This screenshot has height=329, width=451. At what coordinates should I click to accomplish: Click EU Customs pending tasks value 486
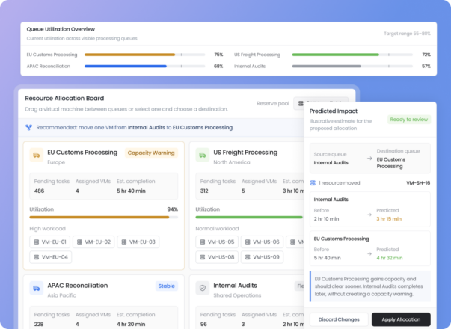39,191
